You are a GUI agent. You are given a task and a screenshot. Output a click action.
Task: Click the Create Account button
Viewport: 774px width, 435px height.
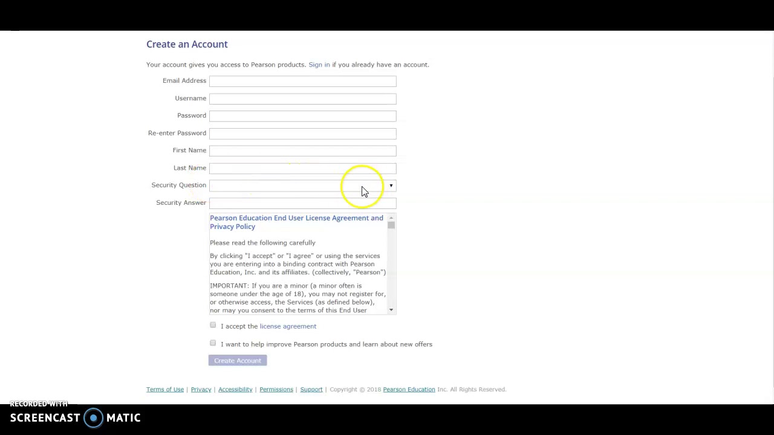pyautogui.click(x=238, y=361)
